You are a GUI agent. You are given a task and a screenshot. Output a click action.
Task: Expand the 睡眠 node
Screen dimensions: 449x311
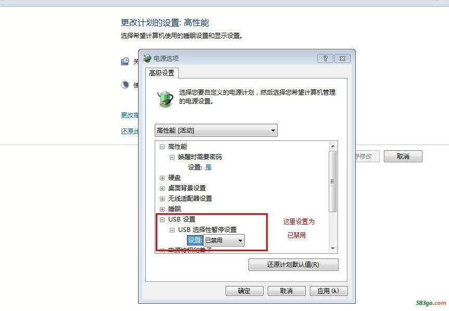pos(162,209)
